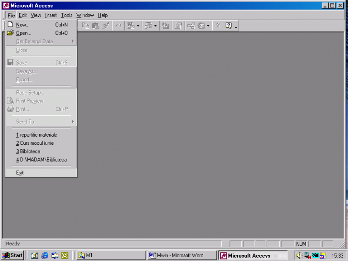Maximize the Microsoft Access window
Image resolution: width=348 pixels, height=261 pixels.
tap(332, 6)
